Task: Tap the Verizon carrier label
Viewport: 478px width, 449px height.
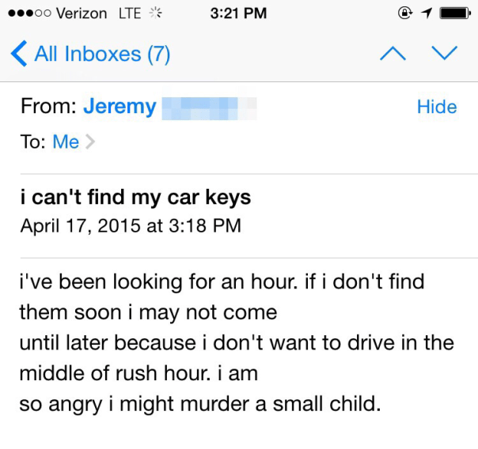Action: pyautogui.click(x=82, y=13)
